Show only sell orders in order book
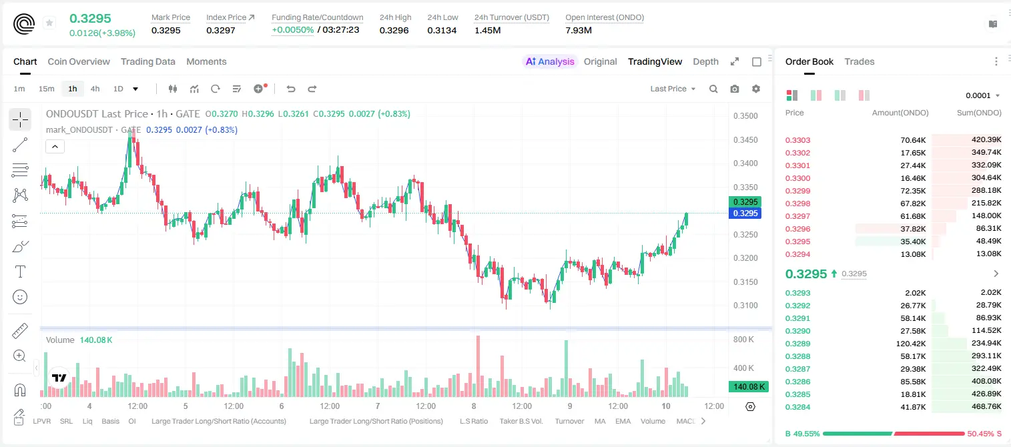Screen dimensions: 1011x447 pyautogui.click(x=864, y=95)
